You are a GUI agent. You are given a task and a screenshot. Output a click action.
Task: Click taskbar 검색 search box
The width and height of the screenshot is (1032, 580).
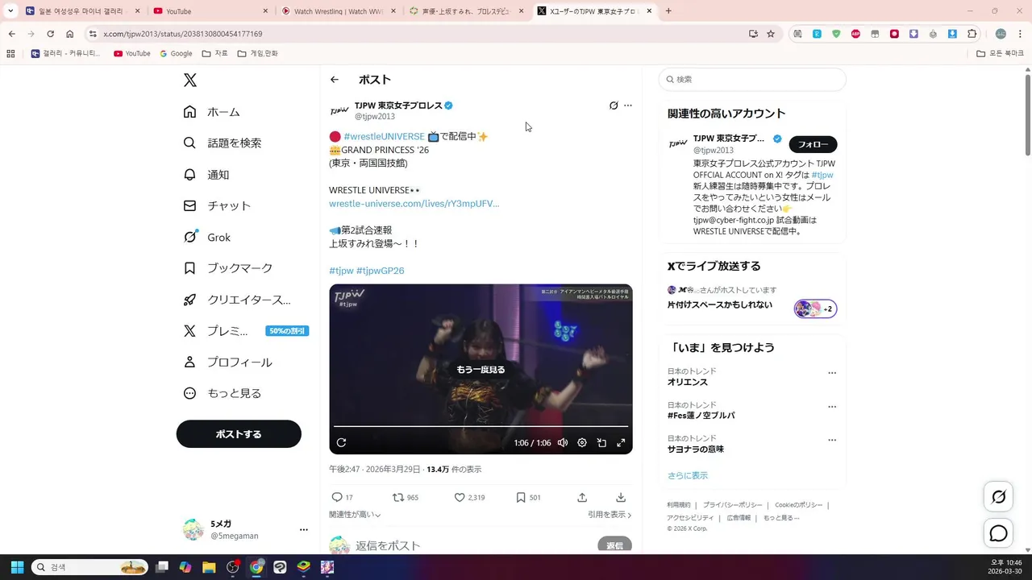pyautogui.click(x=89, y=567)
